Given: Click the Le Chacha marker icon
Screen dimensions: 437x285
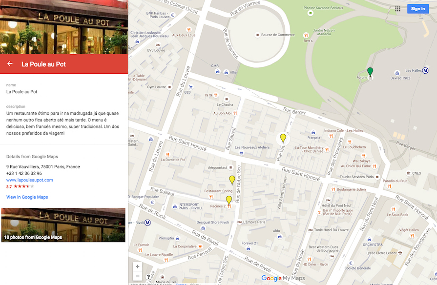Looking at the screenshot, I should coord(226,99).
